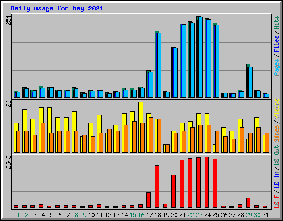The image size is (283, 221).
Task: Click the 2643 axis maximum label
Action: [x=9, y=162]
